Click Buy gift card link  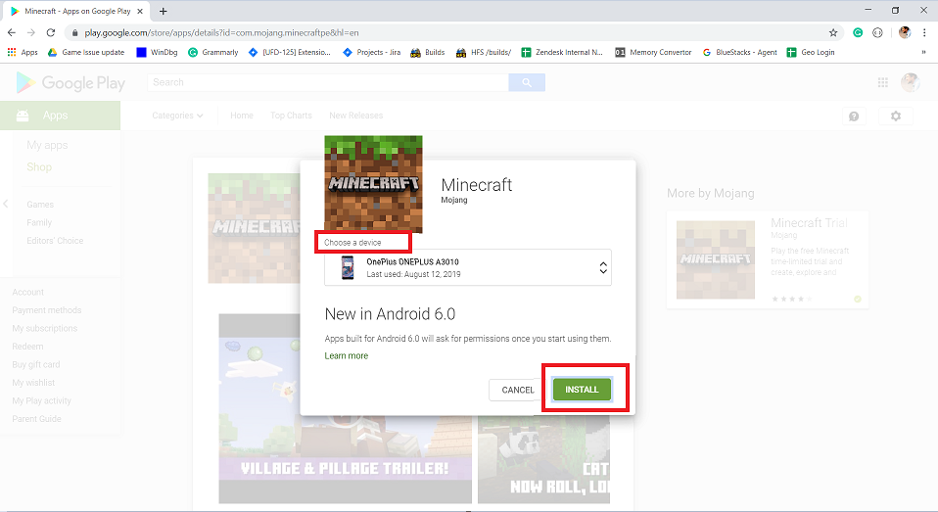tap(36, 364)
